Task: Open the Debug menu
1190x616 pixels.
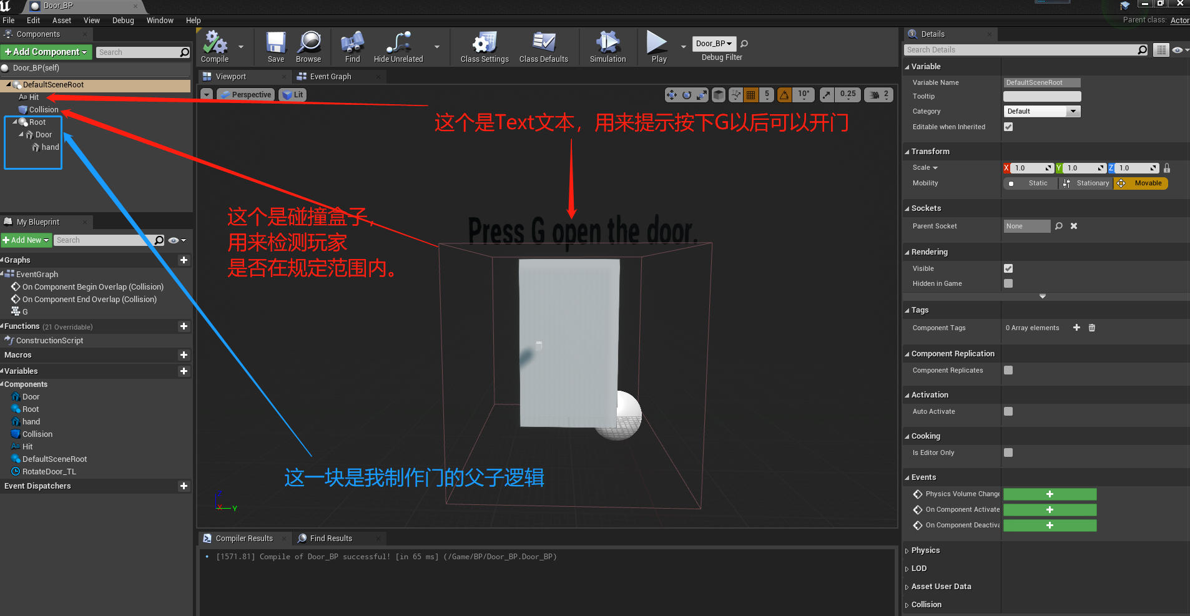Action: tap(122, 19)
